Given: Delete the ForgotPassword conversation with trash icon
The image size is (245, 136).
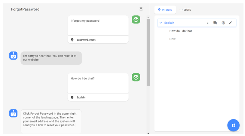Looking at the screenshot, I should point(141,9).
